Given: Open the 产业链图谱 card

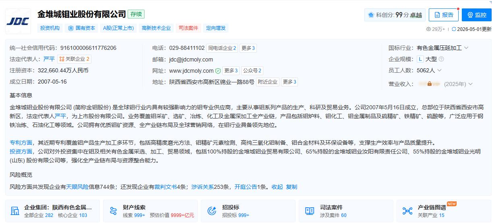Looking at the screenshot, I should pyautogui.click(x=444, y=211).
